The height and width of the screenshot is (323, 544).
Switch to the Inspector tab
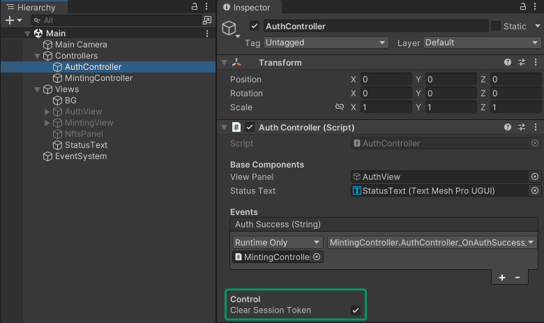coord(250,8)
